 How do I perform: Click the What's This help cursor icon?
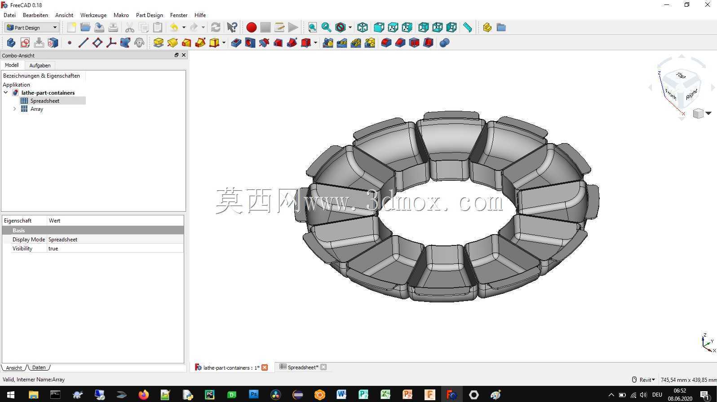(x=232, y=27)
